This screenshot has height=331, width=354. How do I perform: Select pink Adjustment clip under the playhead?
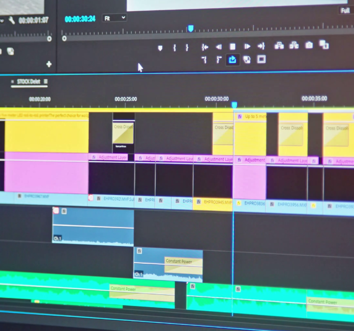[x=250, y=177]
